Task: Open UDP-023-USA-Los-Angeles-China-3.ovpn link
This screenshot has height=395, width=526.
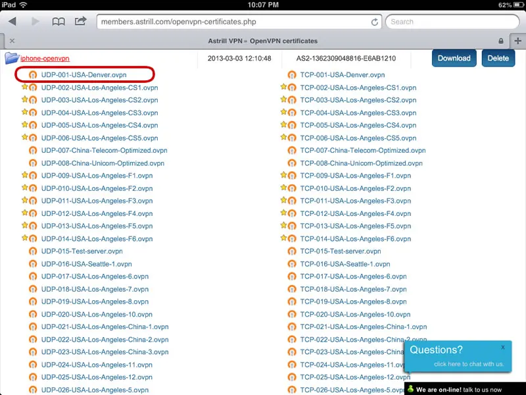Action: click(105, 352)
